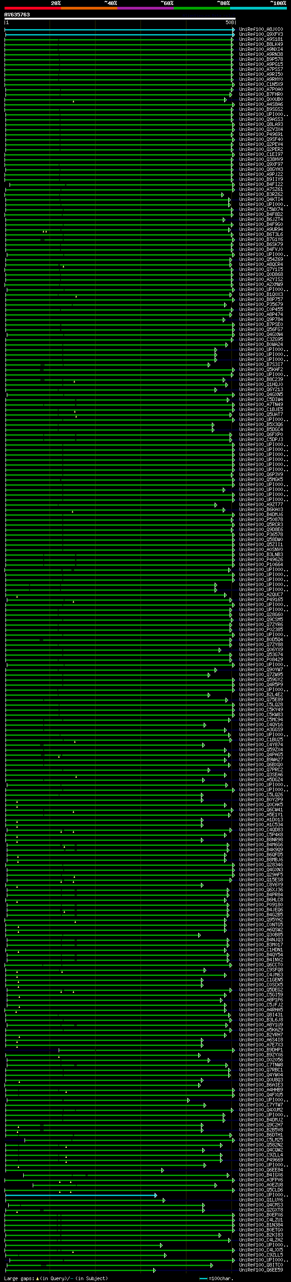Image resolution: width=291 pixels, height=1282 pixels.
Task: Select hit label UniRef100_P49669
Action: (x=261, y=1160)
